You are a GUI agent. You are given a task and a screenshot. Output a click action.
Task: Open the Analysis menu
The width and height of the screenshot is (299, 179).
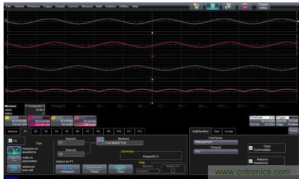coord(111,6)
